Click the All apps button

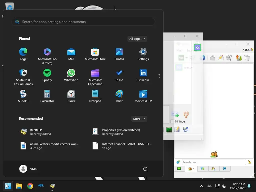[x=137, y=39]
